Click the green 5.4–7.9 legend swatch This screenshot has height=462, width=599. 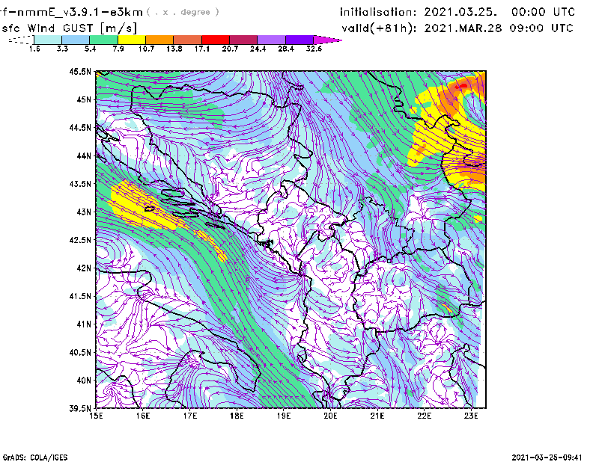pyautogui.click(x=103, y=40)
